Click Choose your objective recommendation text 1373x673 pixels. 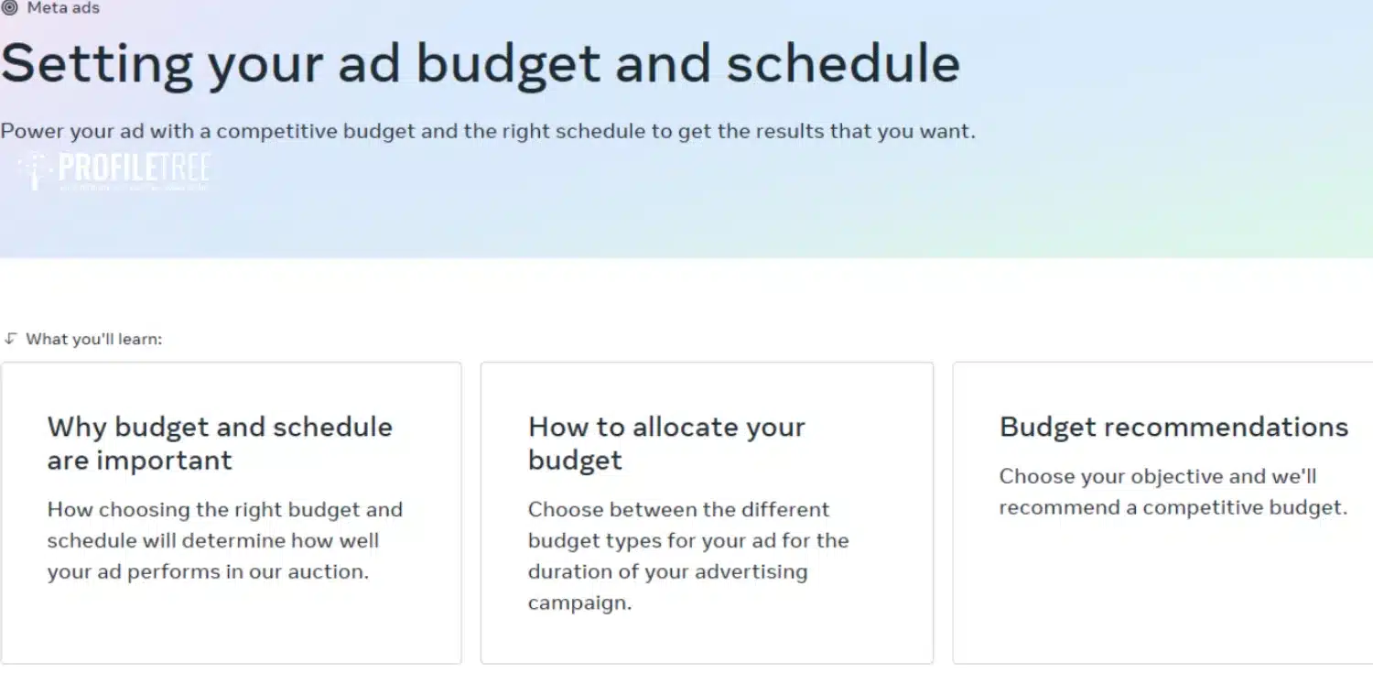(x=1173, y=492)
